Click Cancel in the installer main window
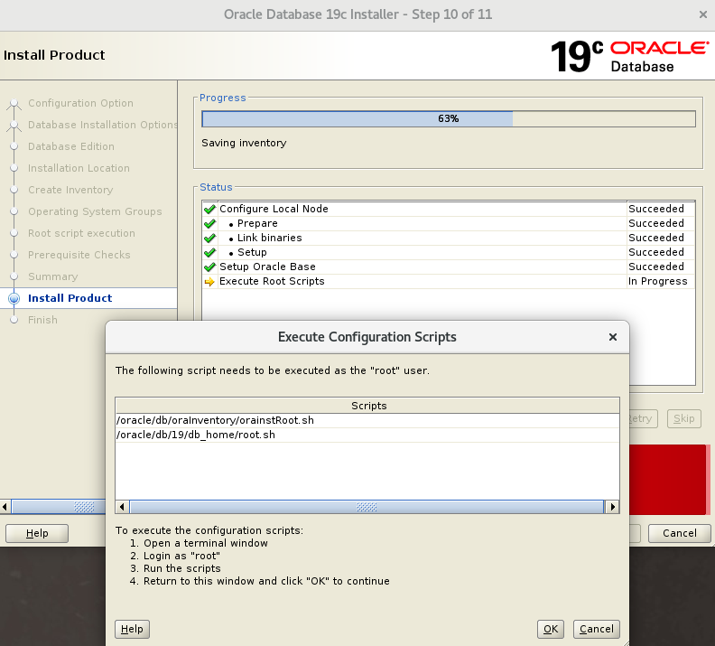Viewport: 715px width, 646px height. pyautogui.click(x=680, y=533)
